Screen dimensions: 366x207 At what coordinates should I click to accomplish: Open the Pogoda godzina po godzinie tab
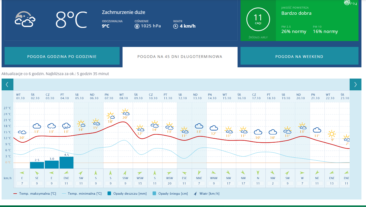coord(62,57)
